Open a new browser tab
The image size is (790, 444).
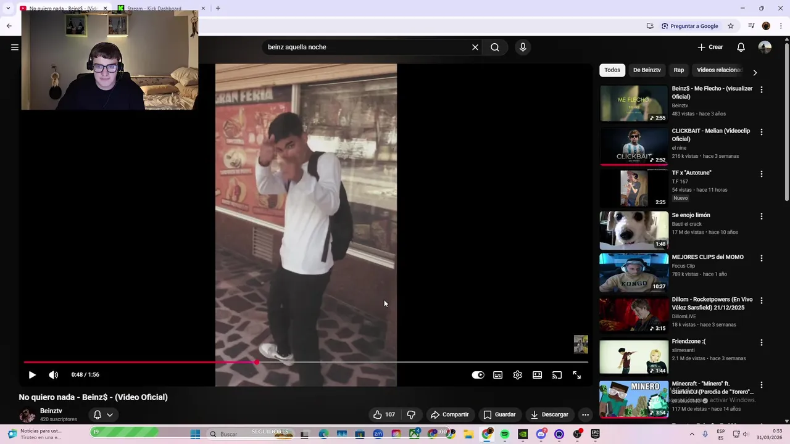pos(218,8)
